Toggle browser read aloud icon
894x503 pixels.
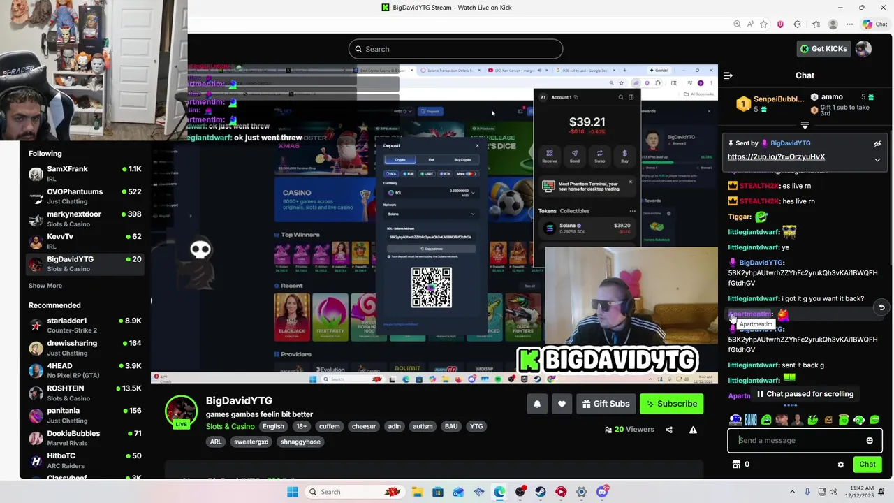(752, 24)
